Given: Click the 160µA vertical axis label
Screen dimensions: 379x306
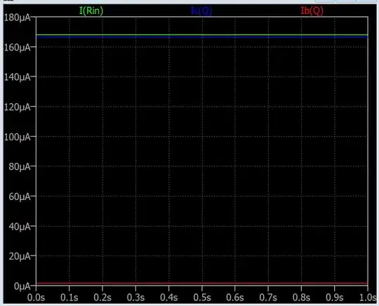Looking at the screenshot, I should 18,48.
